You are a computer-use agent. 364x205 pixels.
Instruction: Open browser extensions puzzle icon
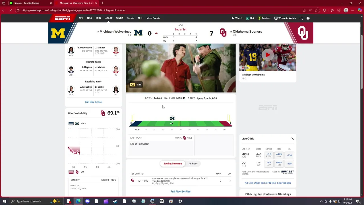(324, 10)
